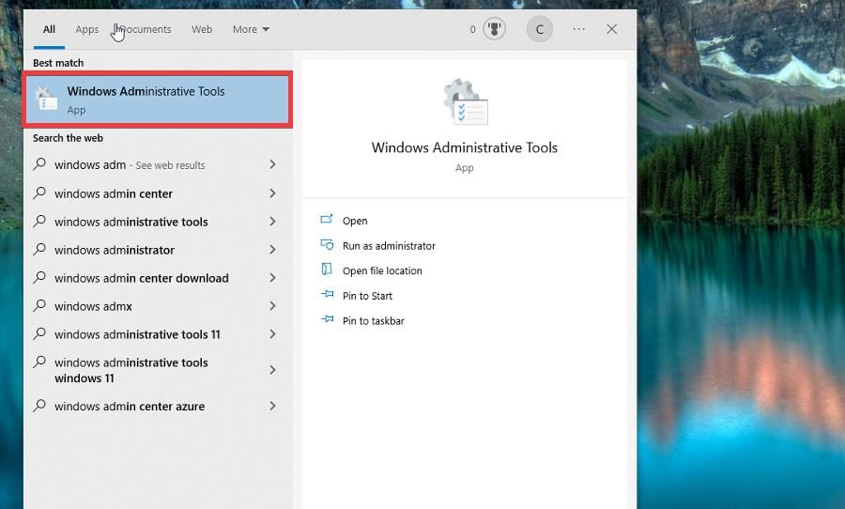
Task: Choose Run as administrator
Action: [x=389, y=246]
